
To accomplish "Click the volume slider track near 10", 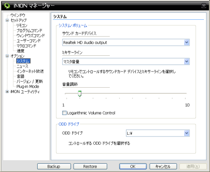I will click(x=185, y=93).
